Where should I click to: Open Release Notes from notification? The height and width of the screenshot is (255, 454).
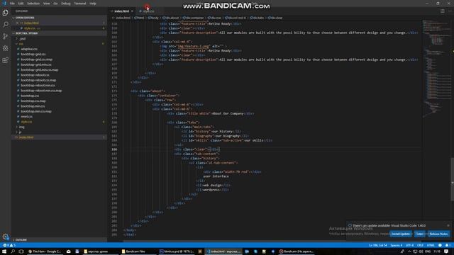[438, 234]
